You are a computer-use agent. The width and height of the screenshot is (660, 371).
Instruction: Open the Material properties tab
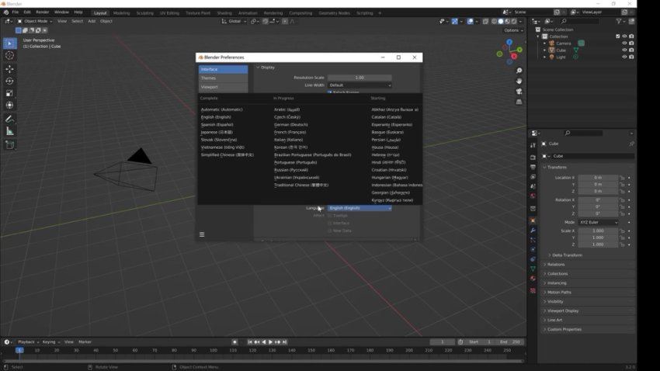pos(533,279)
